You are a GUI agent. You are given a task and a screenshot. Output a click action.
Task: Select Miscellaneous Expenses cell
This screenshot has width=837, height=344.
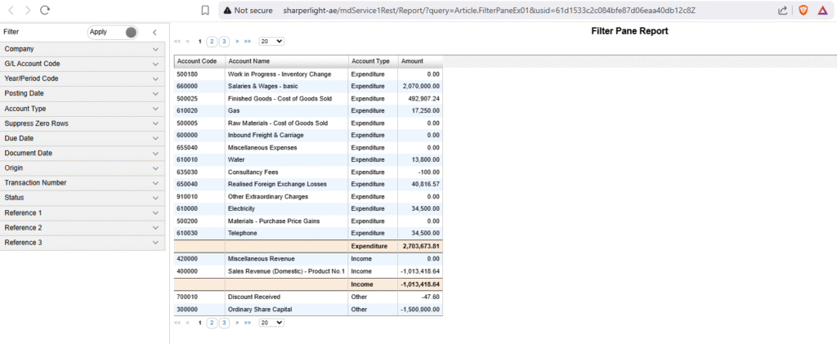(x=287, y=148)
